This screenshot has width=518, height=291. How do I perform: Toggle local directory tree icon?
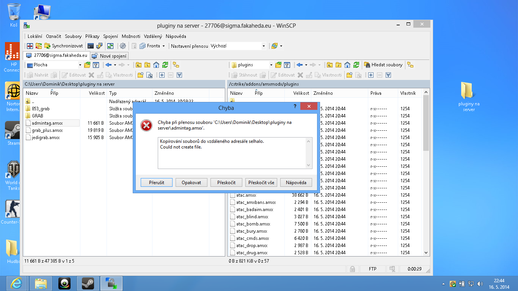click(176, 65)
